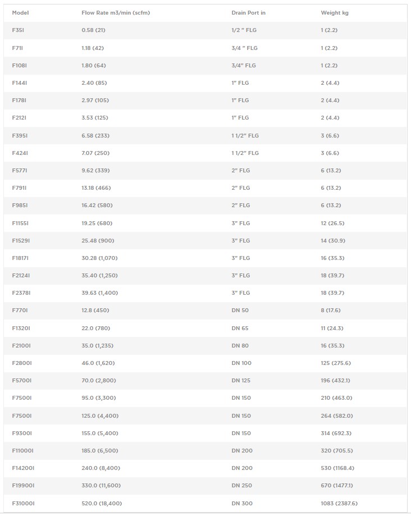Image resolution: width=411 pixels, height=516 pixels.
Task: Click the Model column header
Action: [20, 13]
